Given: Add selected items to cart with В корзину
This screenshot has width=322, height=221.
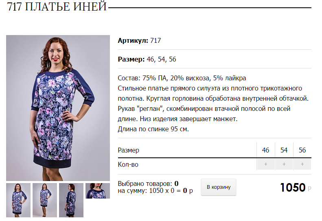Looking at the screenshot, I should [219, 187].
